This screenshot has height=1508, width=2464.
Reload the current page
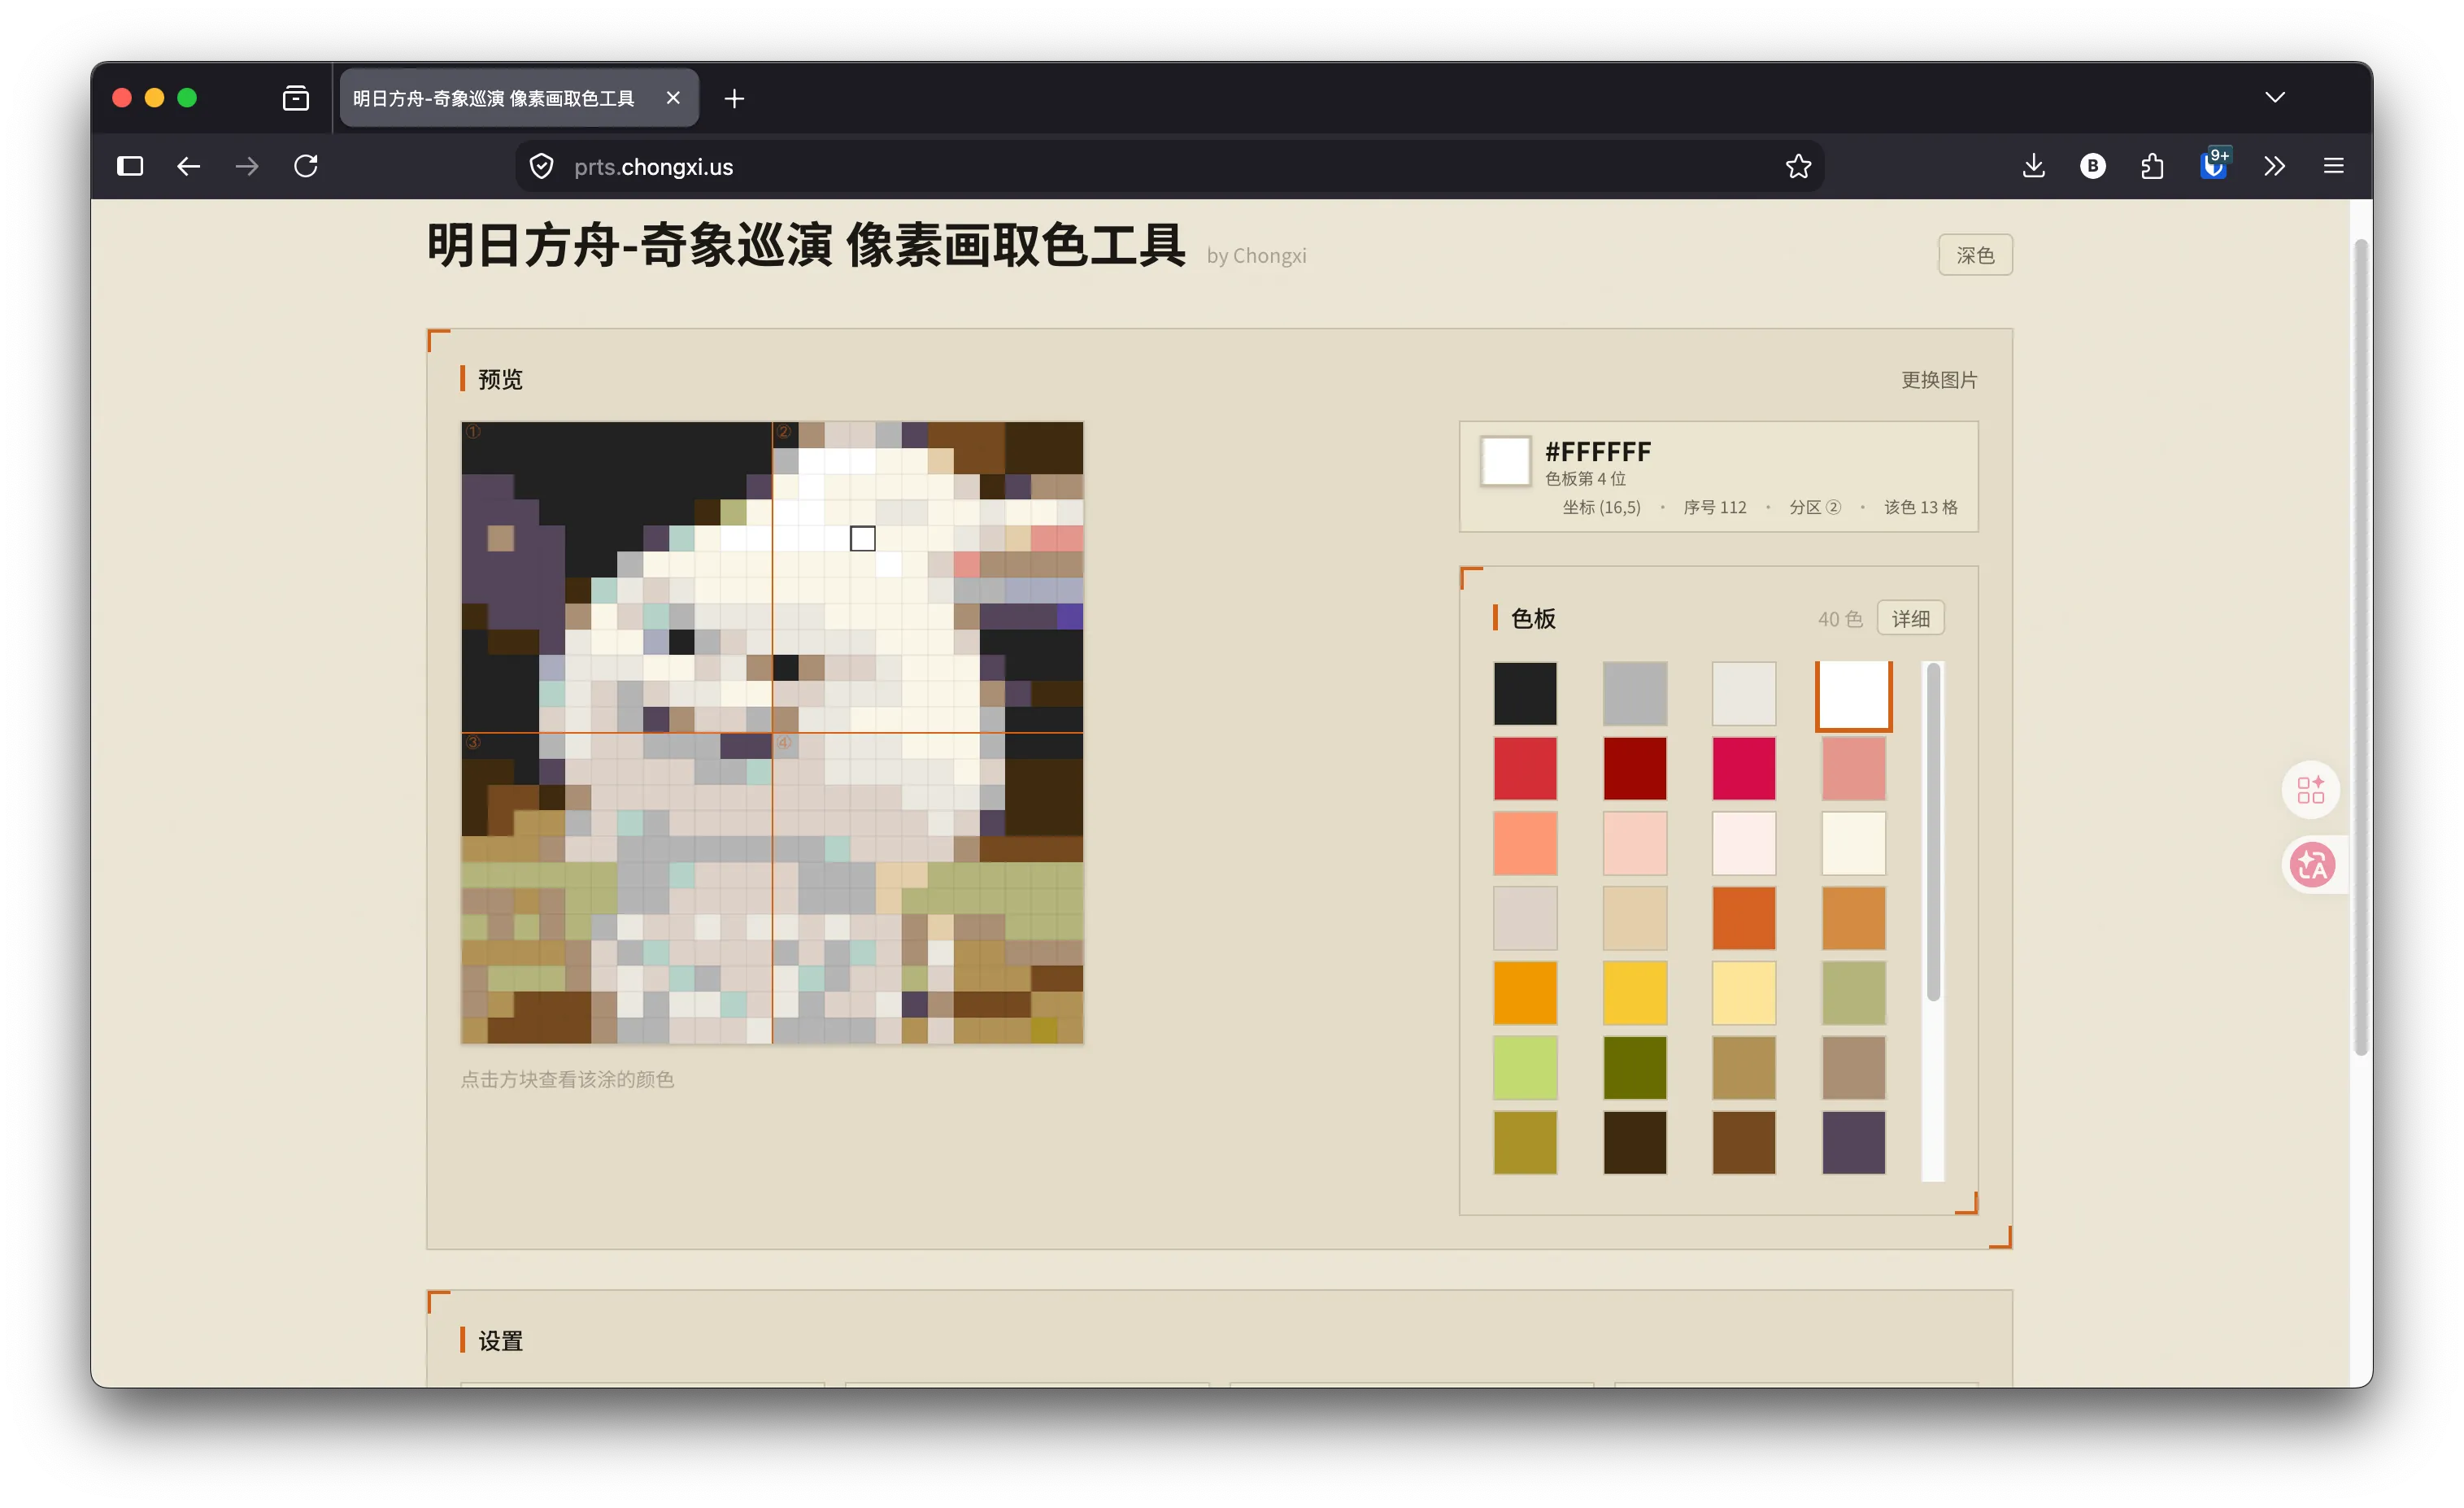(x=306, y=166)
